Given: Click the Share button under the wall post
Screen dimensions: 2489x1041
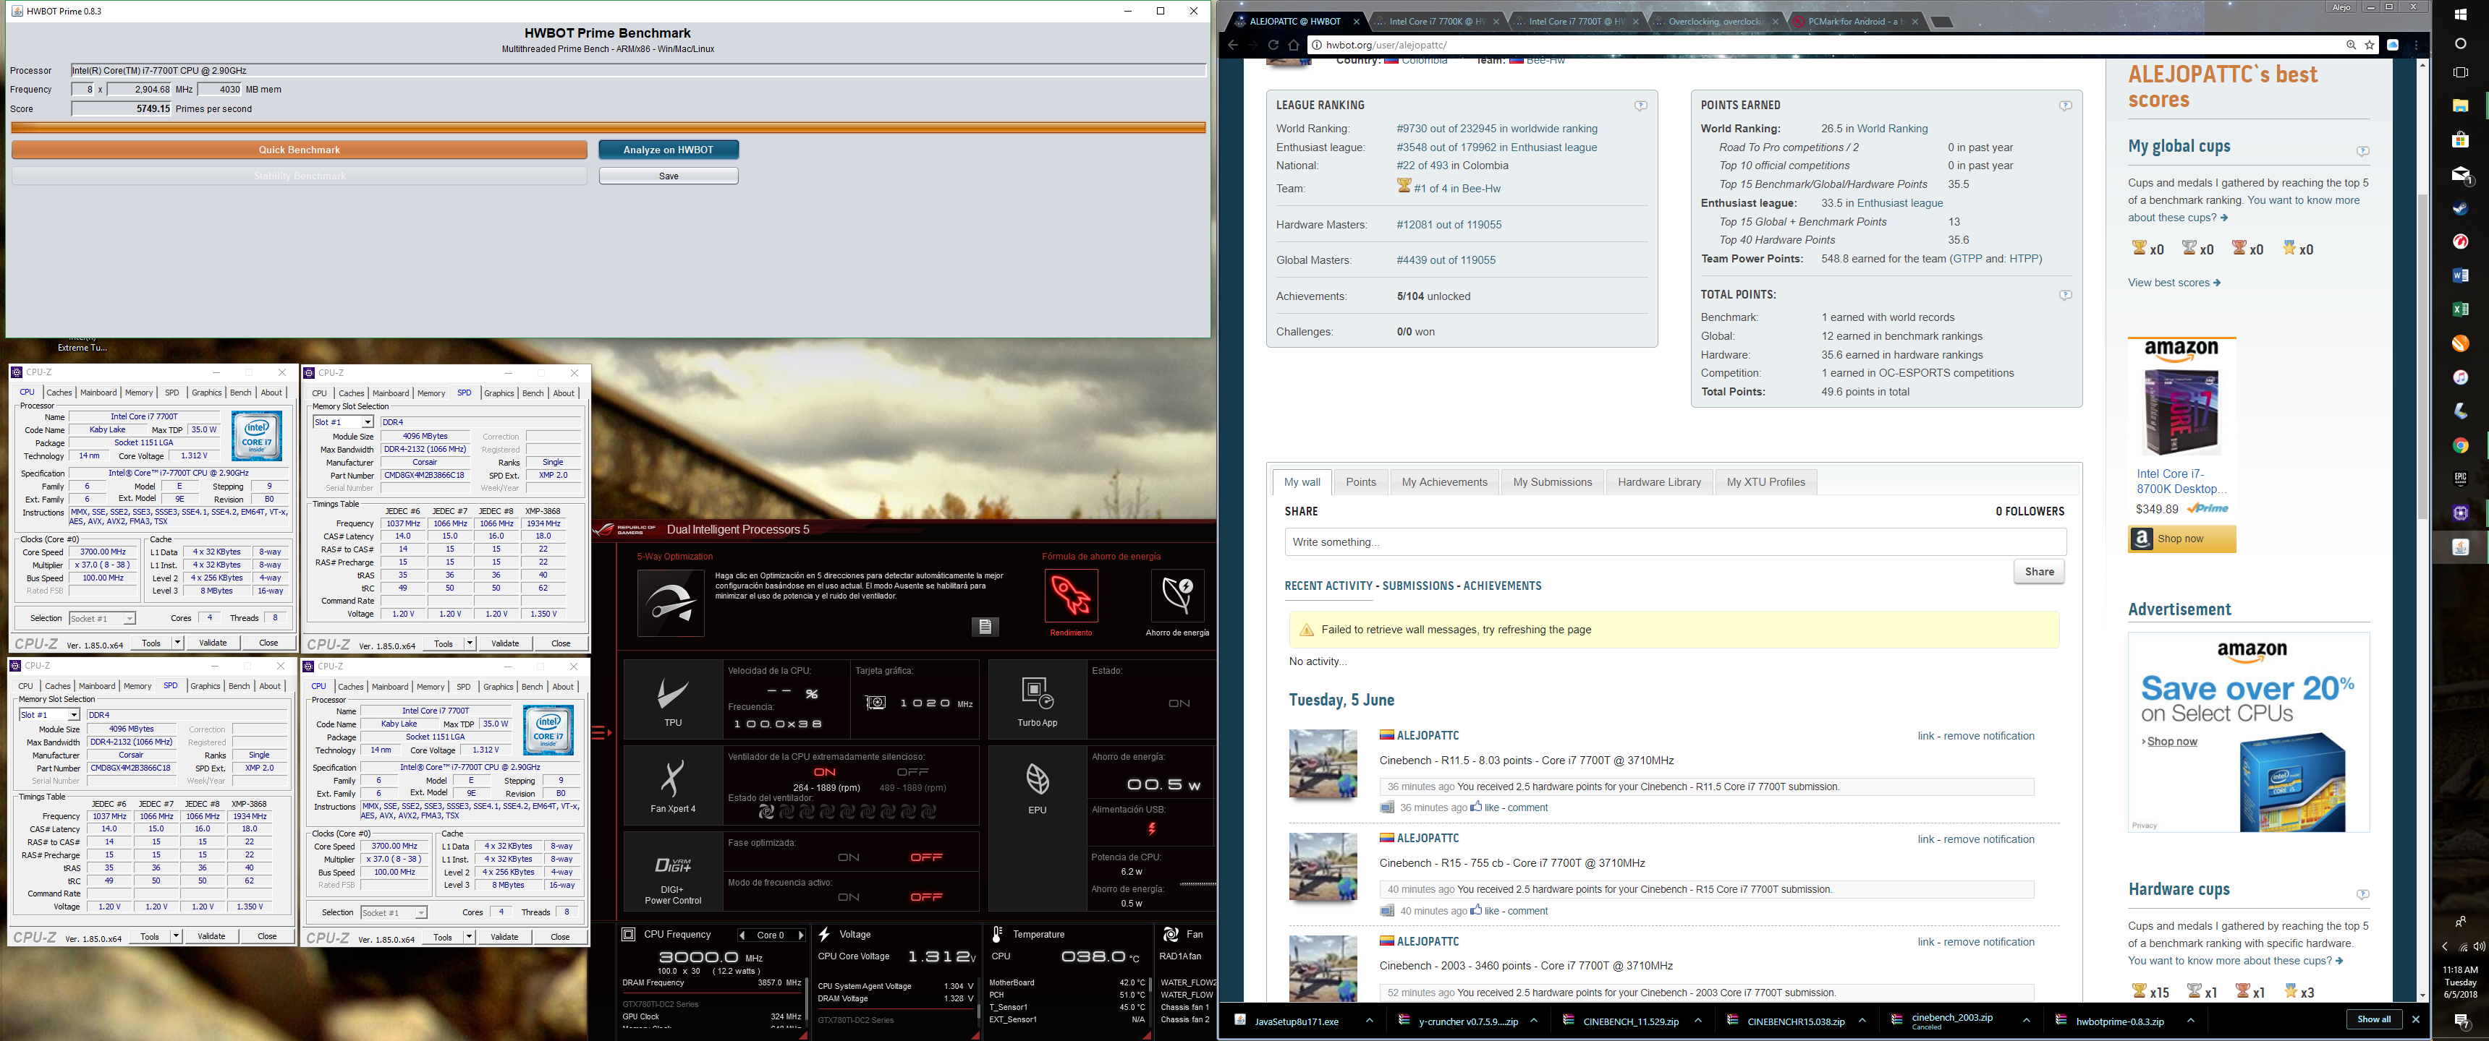Looking at the screenshot, I should point(2039,572).
